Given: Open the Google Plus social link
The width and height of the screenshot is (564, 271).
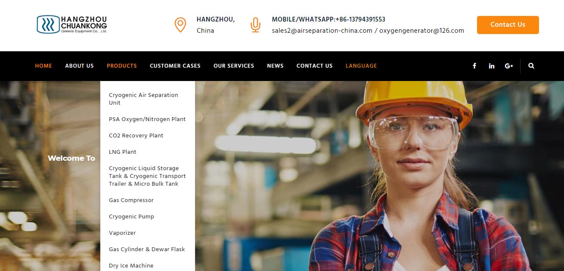Looking at the screenshot, I should (509, 66).
